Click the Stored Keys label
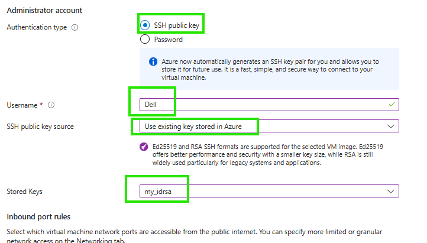 [25, 191]
